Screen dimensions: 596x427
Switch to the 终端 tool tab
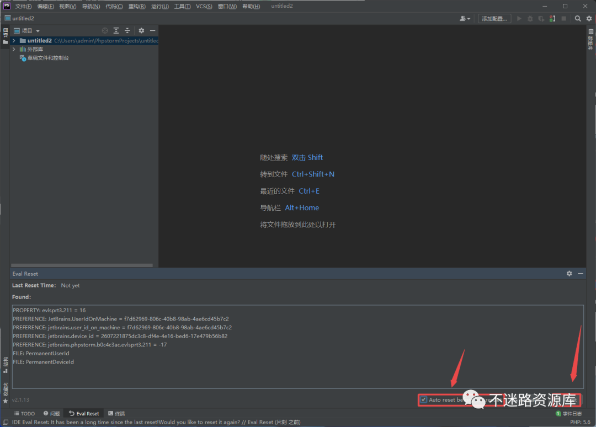tap(116, 413)
